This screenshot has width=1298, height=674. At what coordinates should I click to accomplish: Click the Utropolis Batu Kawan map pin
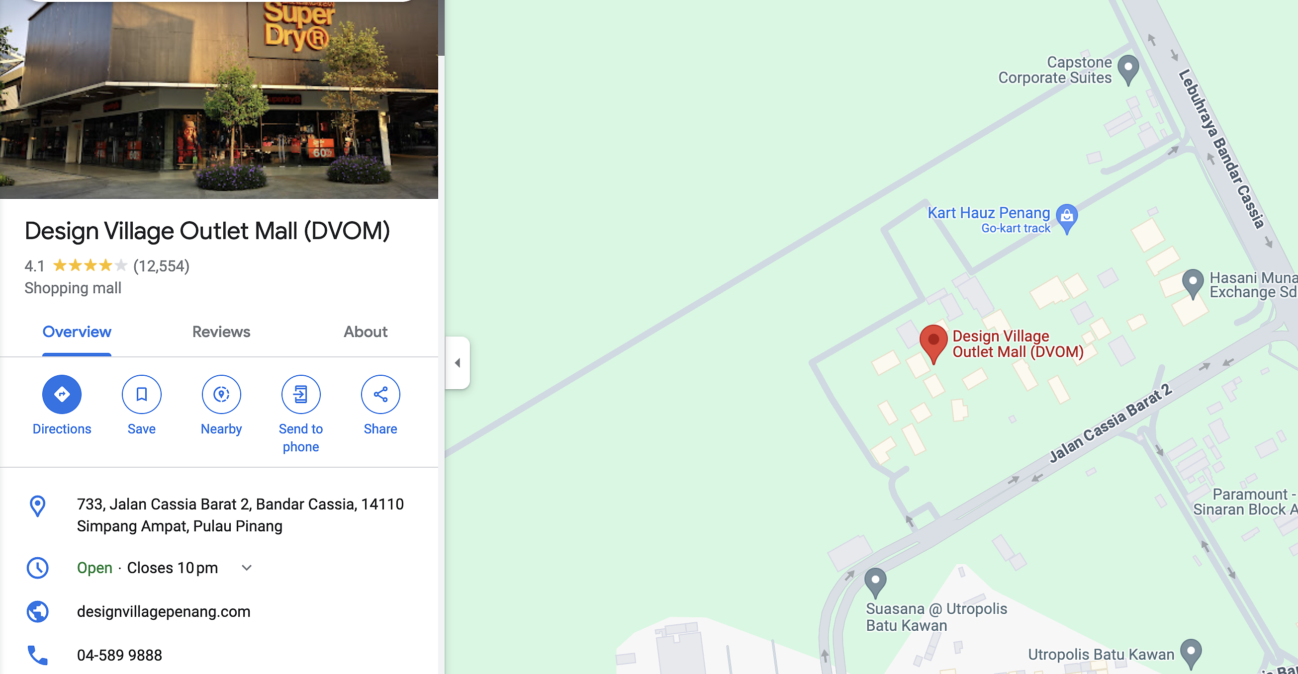click(1191, 653)
